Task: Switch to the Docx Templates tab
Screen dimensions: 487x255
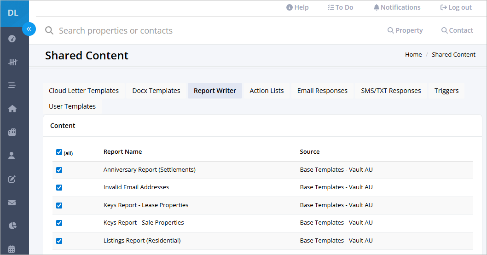Action: [x=156, y=91]
